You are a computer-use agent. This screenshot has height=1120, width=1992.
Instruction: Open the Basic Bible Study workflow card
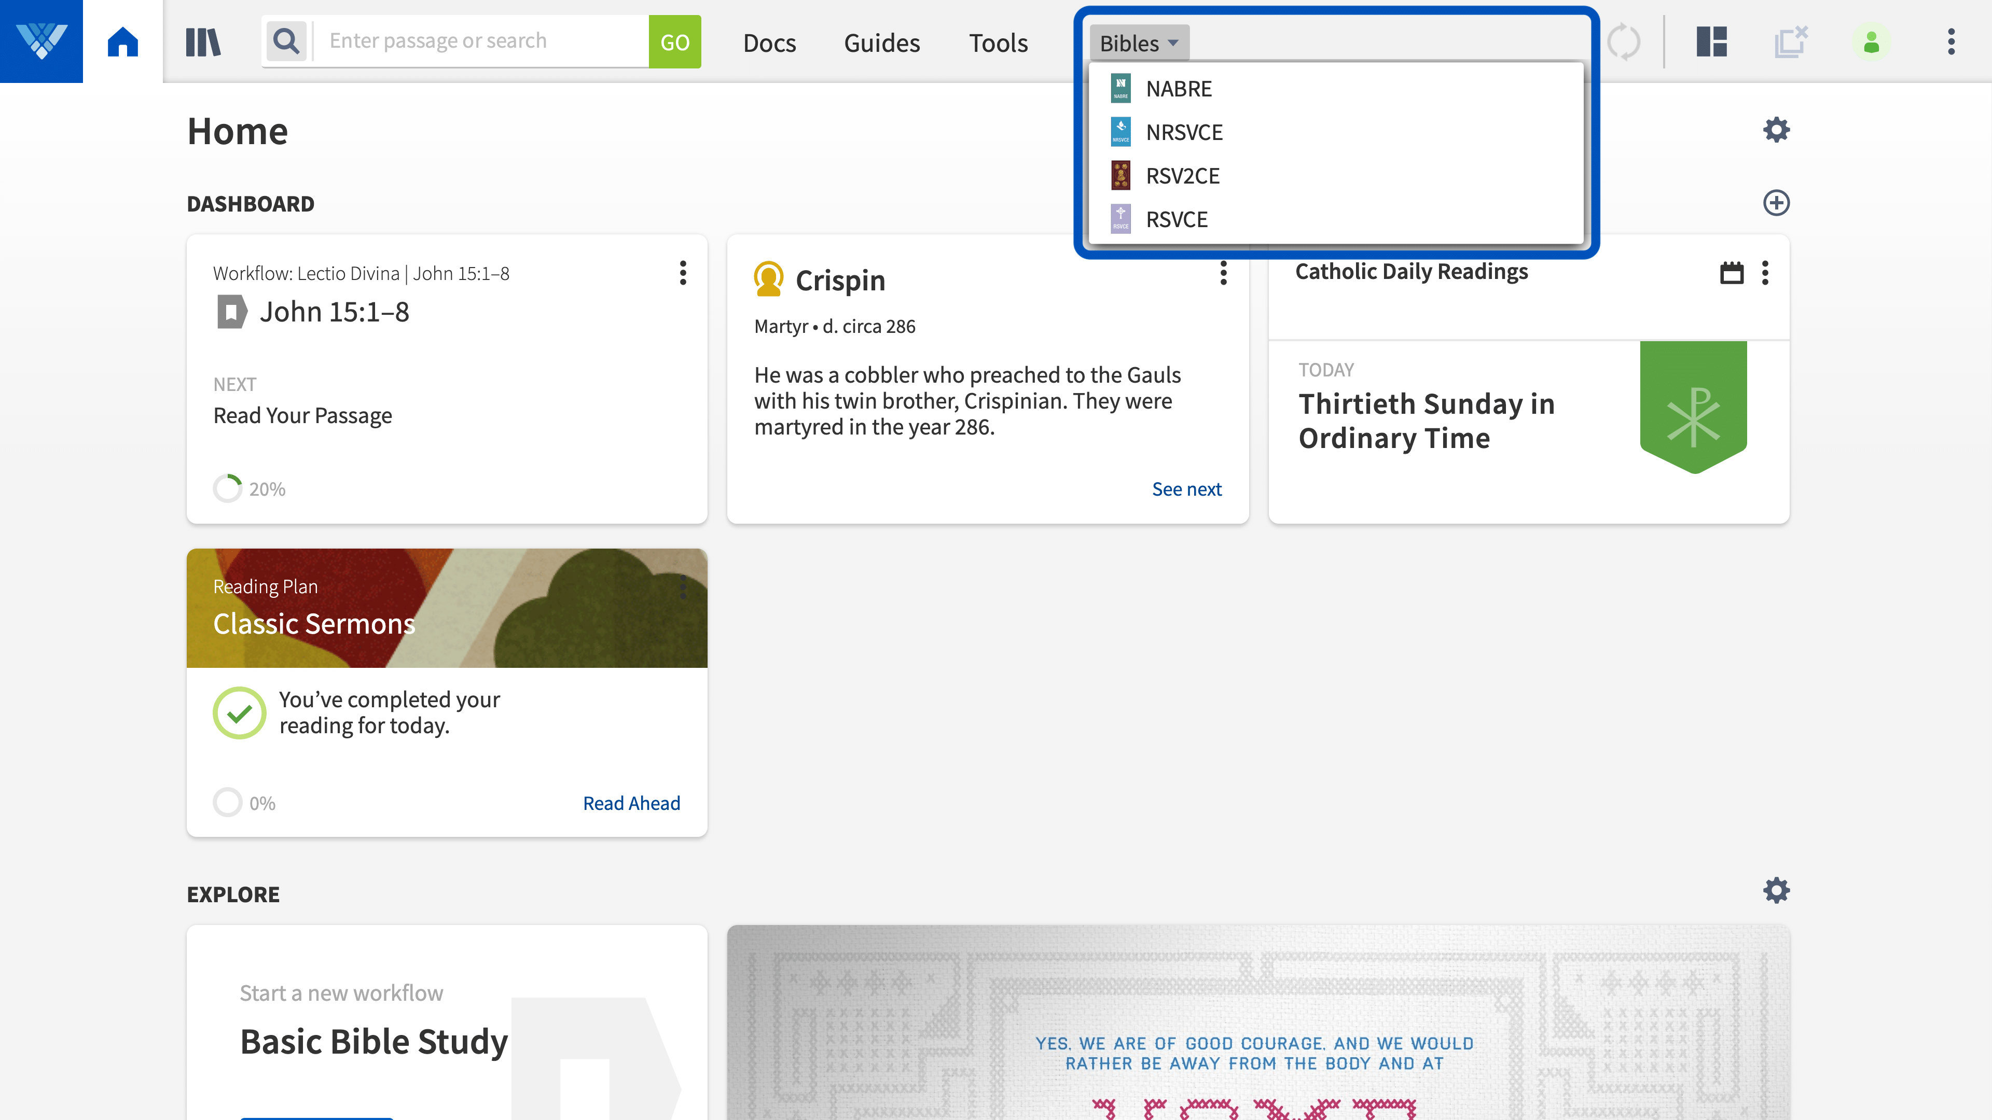[x=447, y=1022]
